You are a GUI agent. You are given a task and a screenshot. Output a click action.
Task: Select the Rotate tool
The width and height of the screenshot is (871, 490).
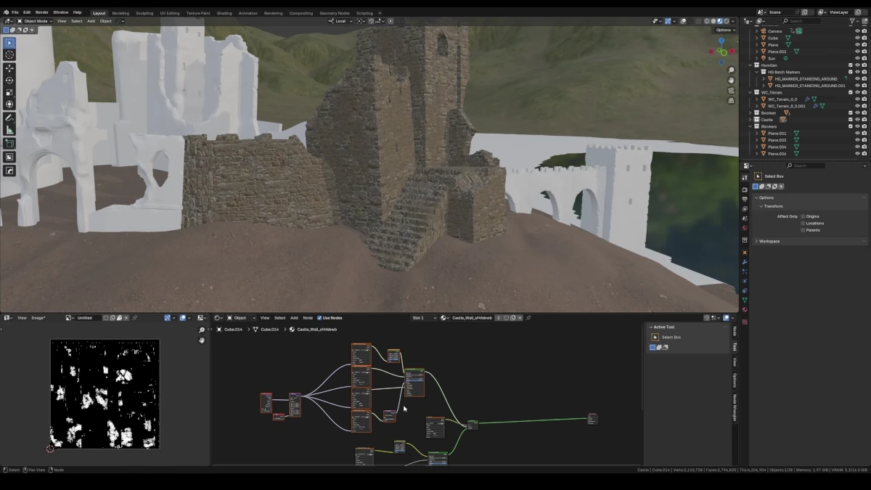(9, 81)
